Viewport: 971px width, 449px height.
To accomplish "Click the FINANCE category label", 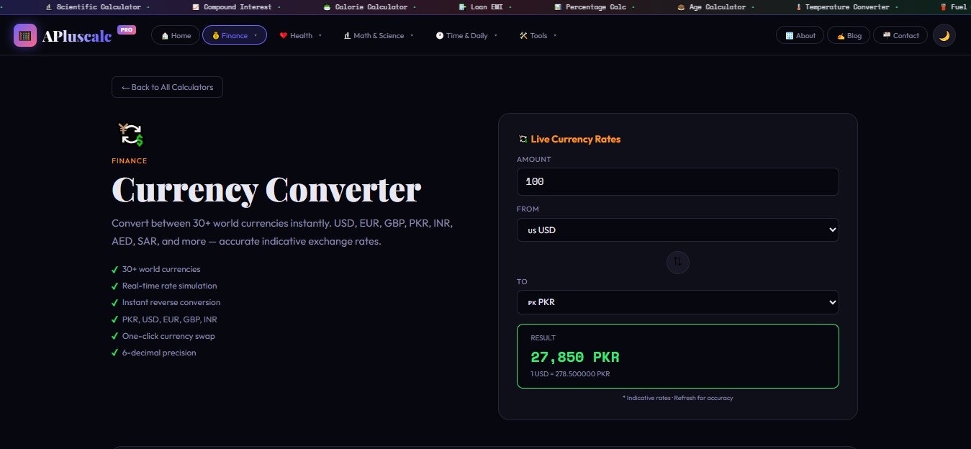I will pyautogui.click(x=130, y=161).
